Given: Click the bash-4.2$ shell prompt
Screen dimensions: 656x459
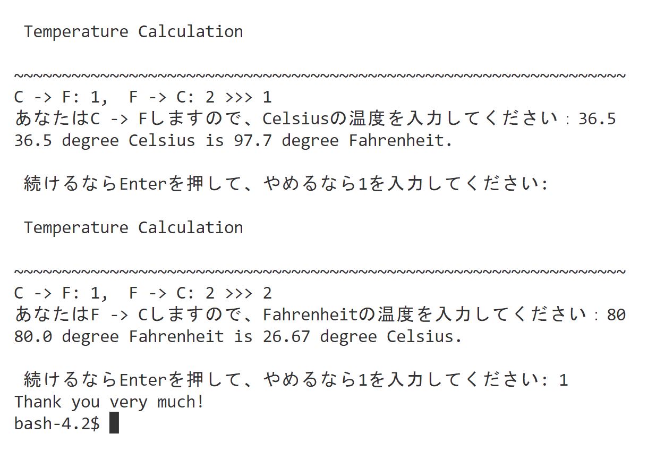Looking at the screenshot, I should click(x=56, y=424).
